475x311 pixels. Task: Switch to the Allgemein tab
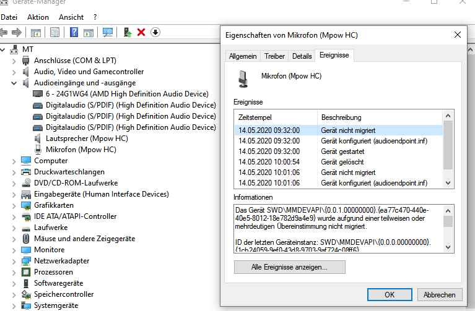243,56
